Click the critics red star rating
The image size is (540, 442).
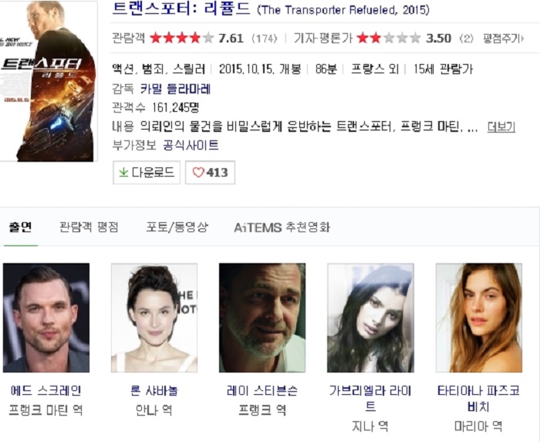pos(389,38)
